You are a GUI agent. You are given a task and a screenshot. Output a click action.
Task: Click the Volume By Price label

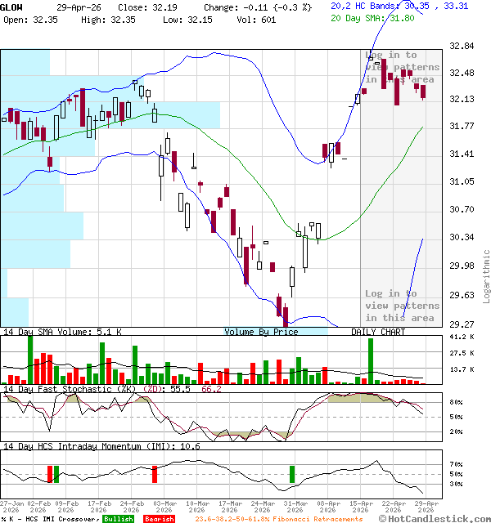click(x=261, y=332)
